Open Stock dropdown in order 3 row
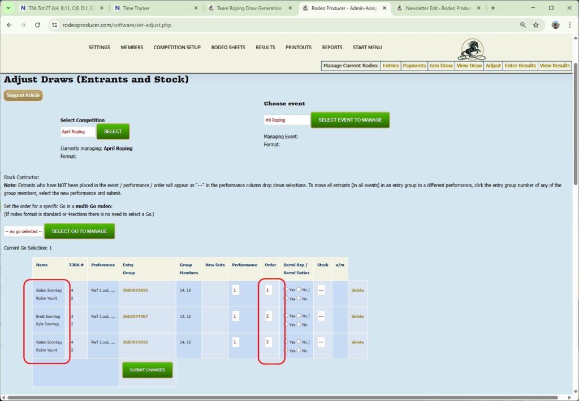The image size is (579, 401). 321,342
